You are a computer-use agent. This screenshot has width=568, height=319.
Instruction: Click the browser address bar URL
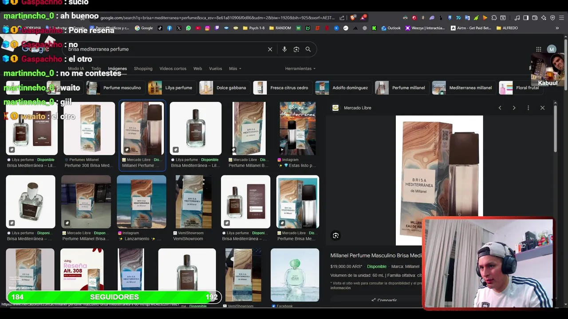tap(217, 18)
